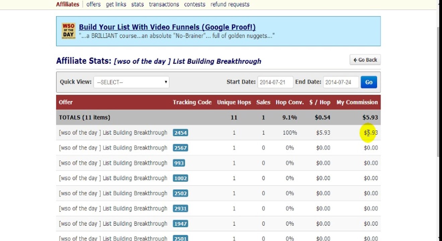Select tracking code badge 2502
This screenshot has width=442, height=241.
coord(180,193)
